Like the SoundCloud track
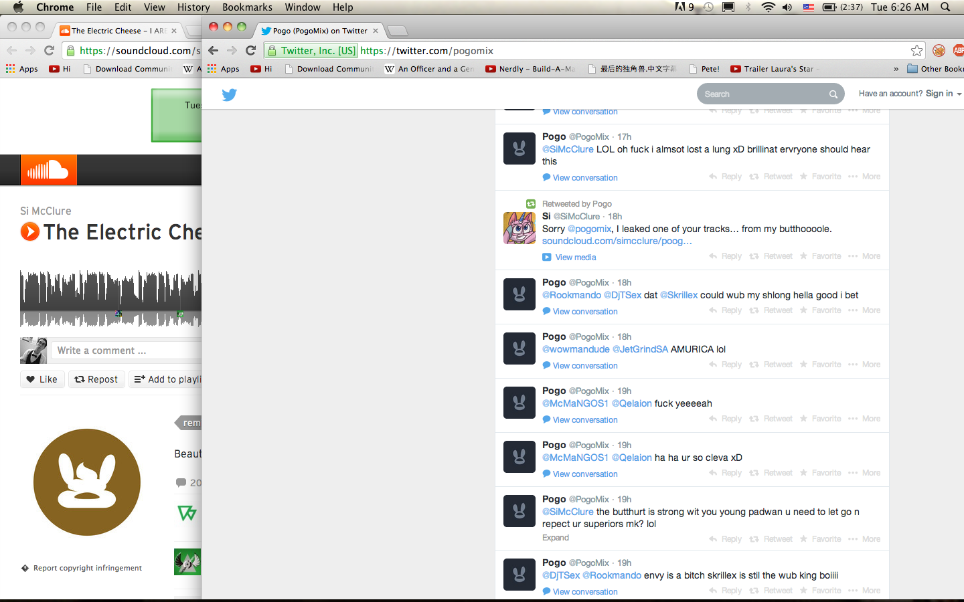The height and width of the screenshot is (602, 964). (x=42, y=379)
